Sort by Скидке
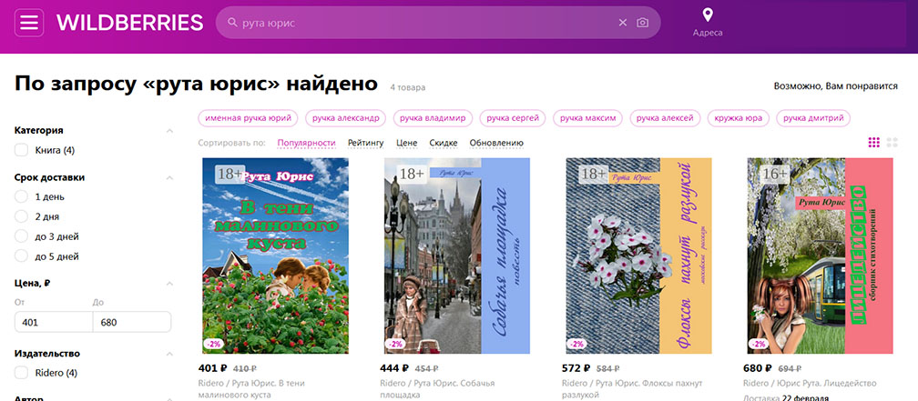Image resolution: width=918 pixels, height=401 pixels. [444, 143]
